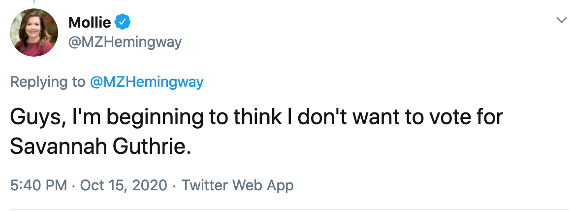570x212 pixels.
Task: Click the thread connector line above the avatar
Action: (x=33, y=2)
